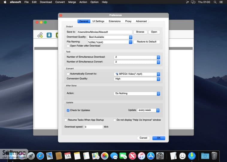Switch to the Extensions tab
227x162 pixels.
(114, 21)
